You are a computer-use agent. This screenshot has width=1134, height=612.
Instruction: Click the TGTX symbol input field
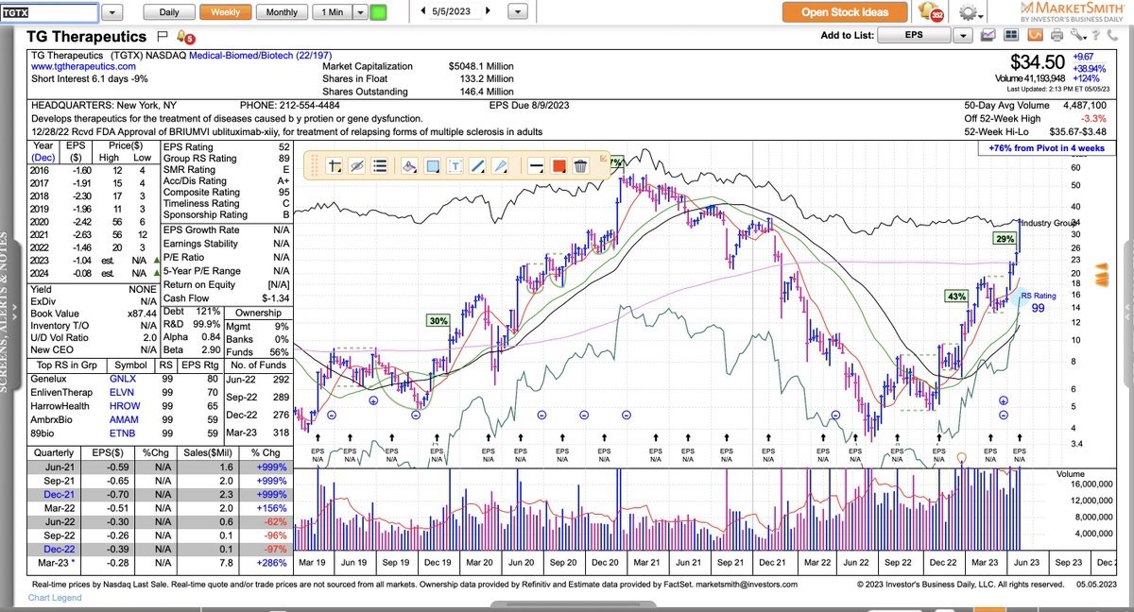[x=48, y=12]
